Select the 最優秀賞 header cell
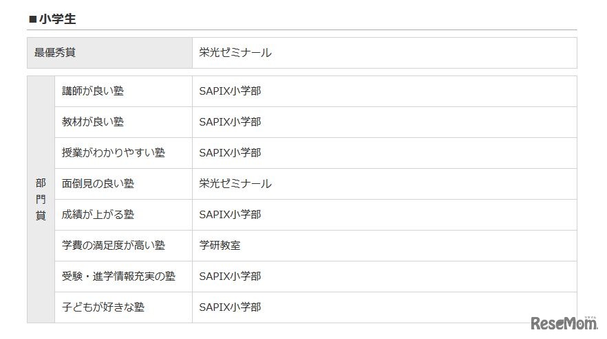The width and height of the screenshot is (607, 339). click(x=109, y=53)
